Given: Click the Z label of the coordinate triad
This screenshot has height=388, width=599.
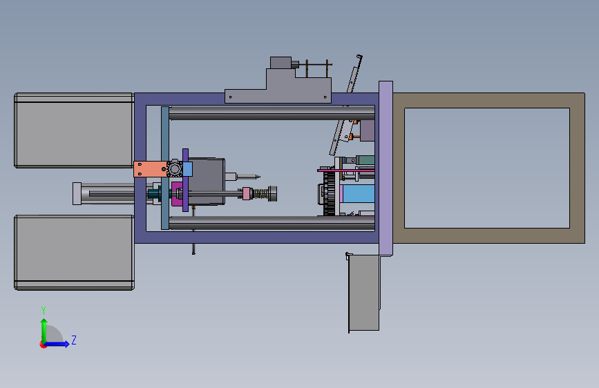Looking at the screenshot, I should pyautogui.click(x=74, y=340).
